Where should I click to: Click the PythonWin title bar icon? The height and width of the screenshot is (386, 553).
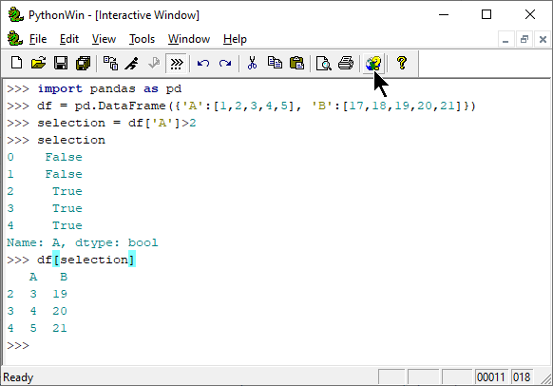15,15
